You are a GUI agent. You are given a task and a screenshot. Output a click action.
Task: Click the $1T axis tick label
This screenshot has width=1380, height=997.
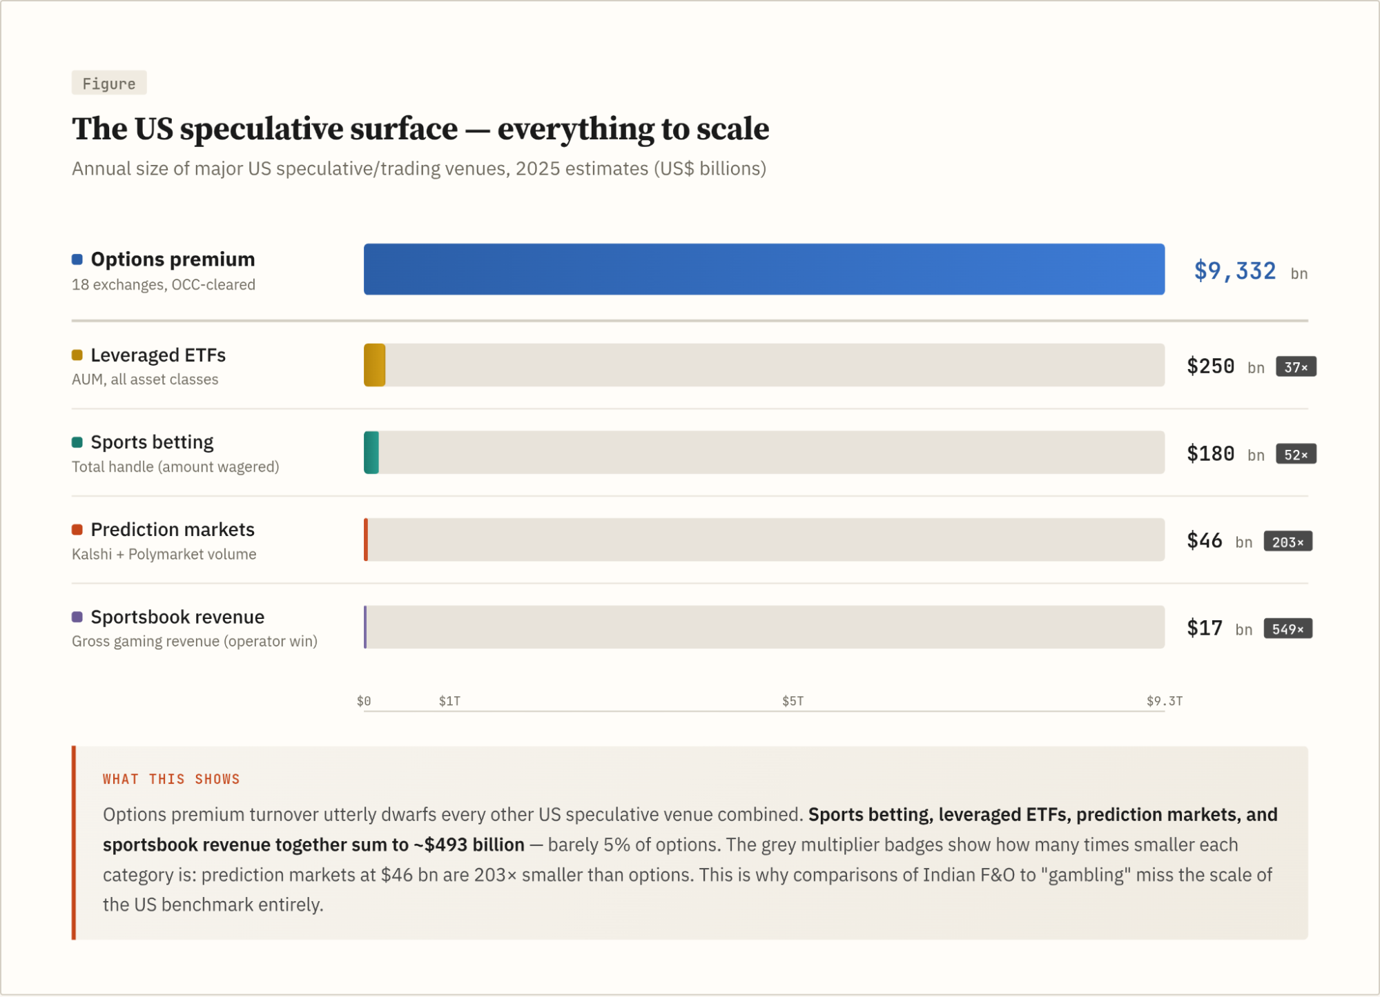click(449, 701)
